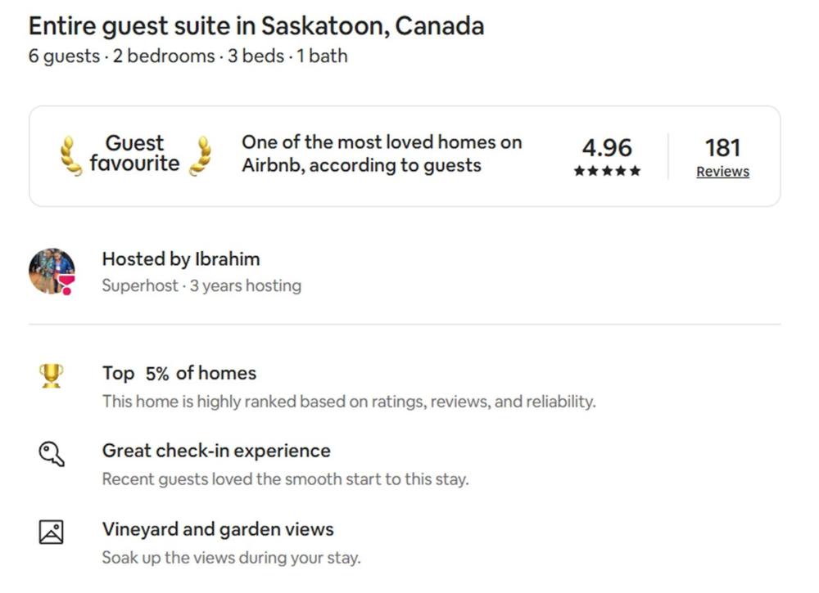Click the 4.96 rating score
819x593 pixels.
(608, 149)
